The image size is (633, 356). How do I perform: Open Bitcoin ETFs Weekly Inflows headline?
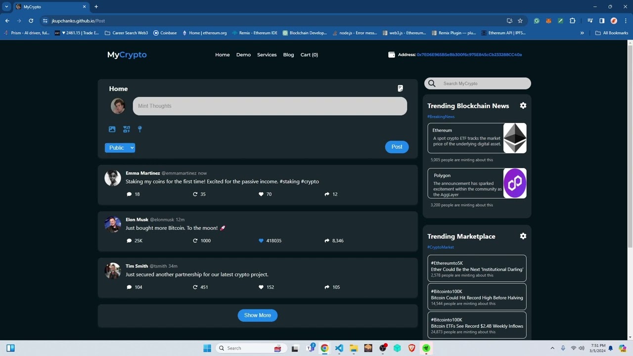(477, 326)
